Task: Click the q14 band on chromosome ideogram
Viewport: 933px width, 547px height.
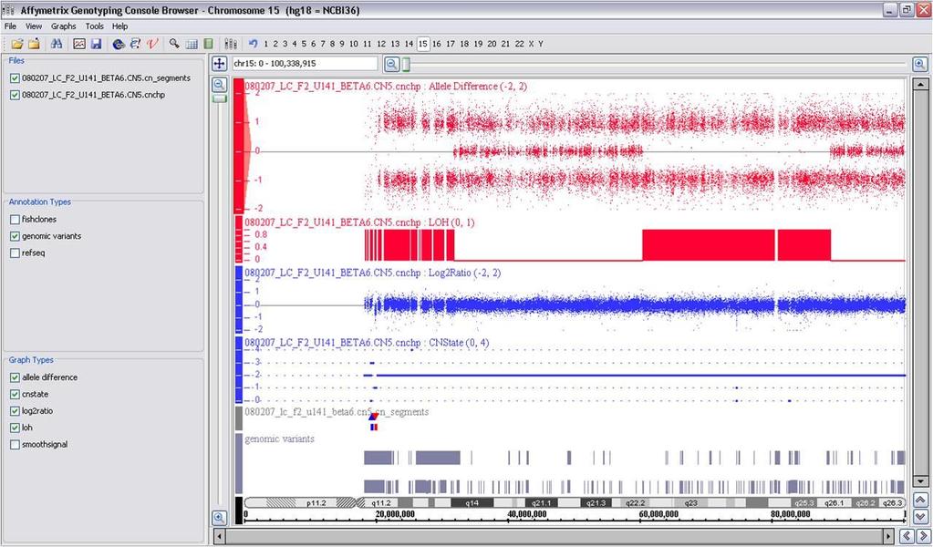Action: tap(472, 503)
